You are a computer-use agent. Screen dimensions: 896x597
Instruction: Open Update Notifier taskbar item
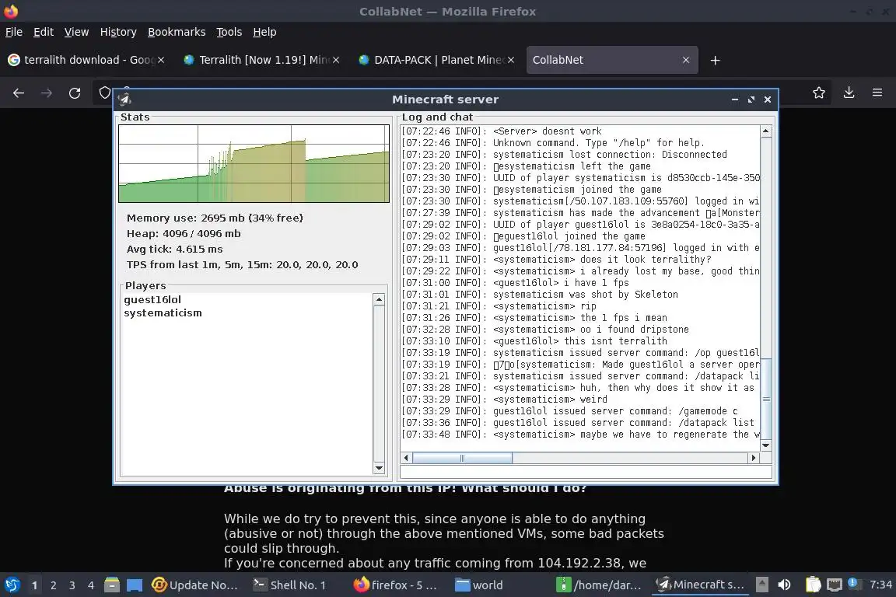(194, 585)
